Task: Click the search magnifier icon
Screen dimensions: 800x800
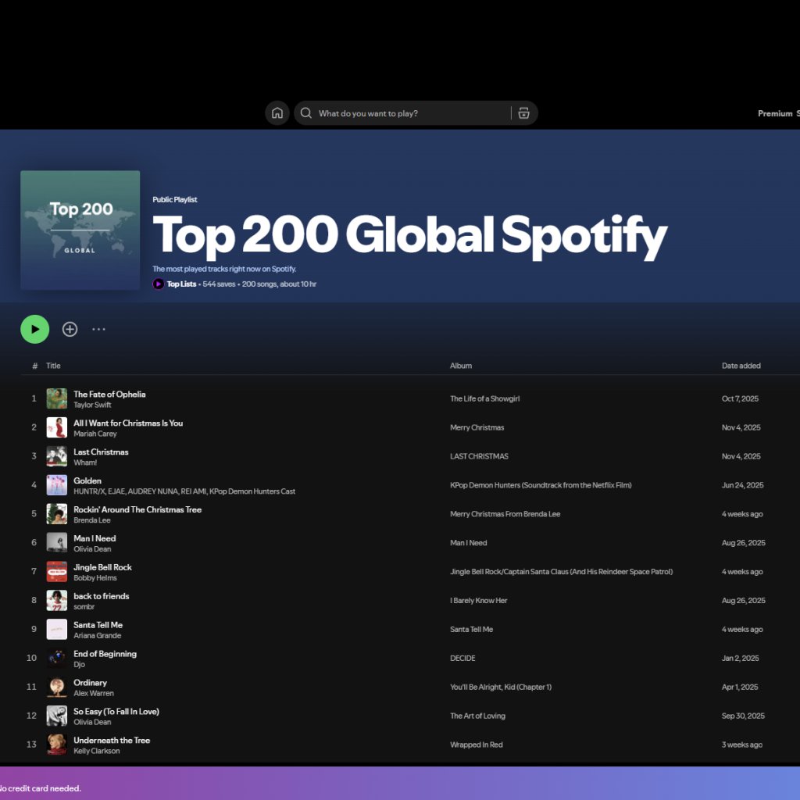Action: tap(305, 112)
